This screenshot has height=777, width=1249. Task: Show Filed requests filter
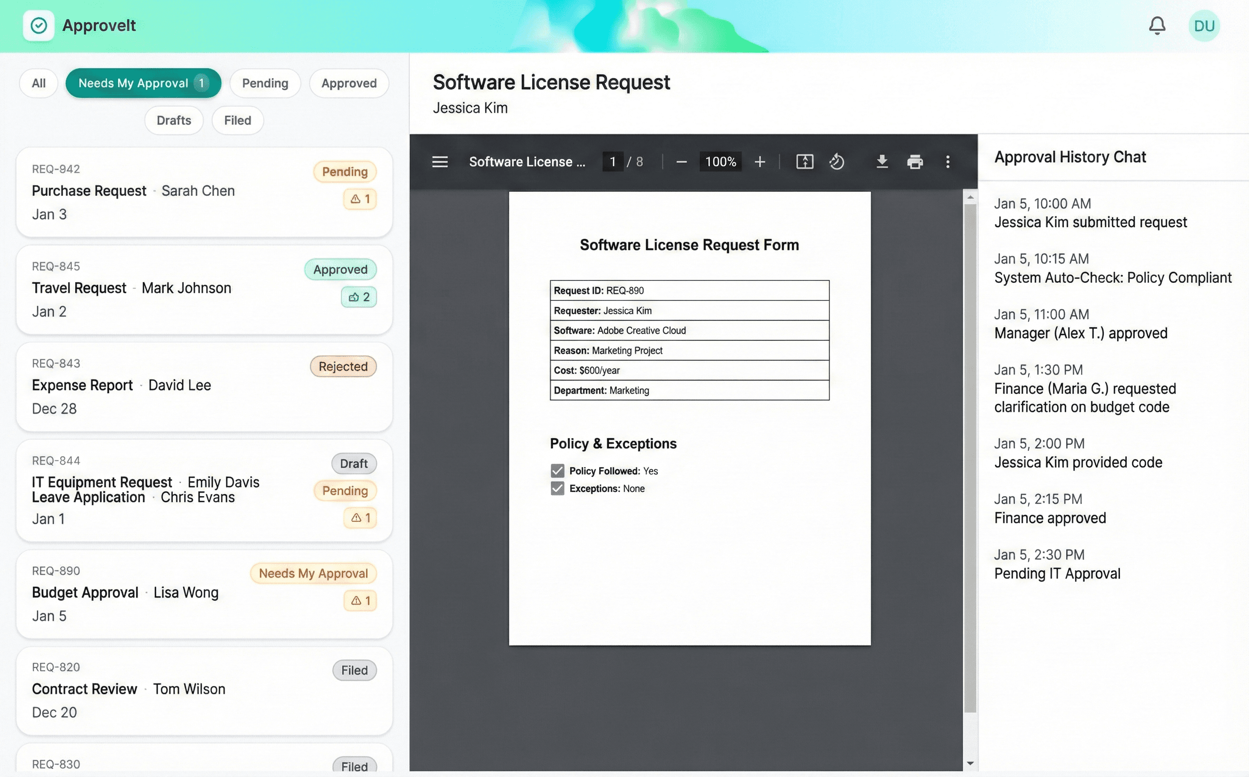tap(238, 120)
